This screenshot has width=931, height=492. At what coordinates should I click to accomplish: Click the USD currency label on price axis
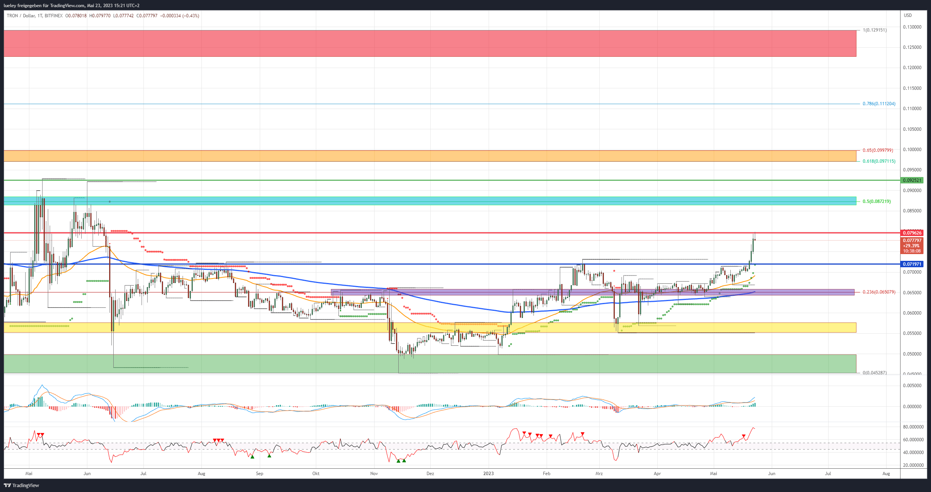[908, 15]
